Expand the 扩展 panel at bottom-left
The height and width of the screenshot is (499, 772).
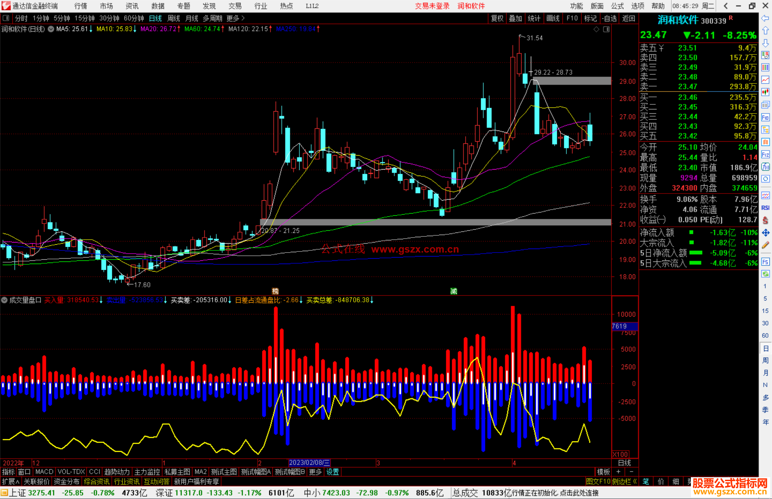(11, 481)
